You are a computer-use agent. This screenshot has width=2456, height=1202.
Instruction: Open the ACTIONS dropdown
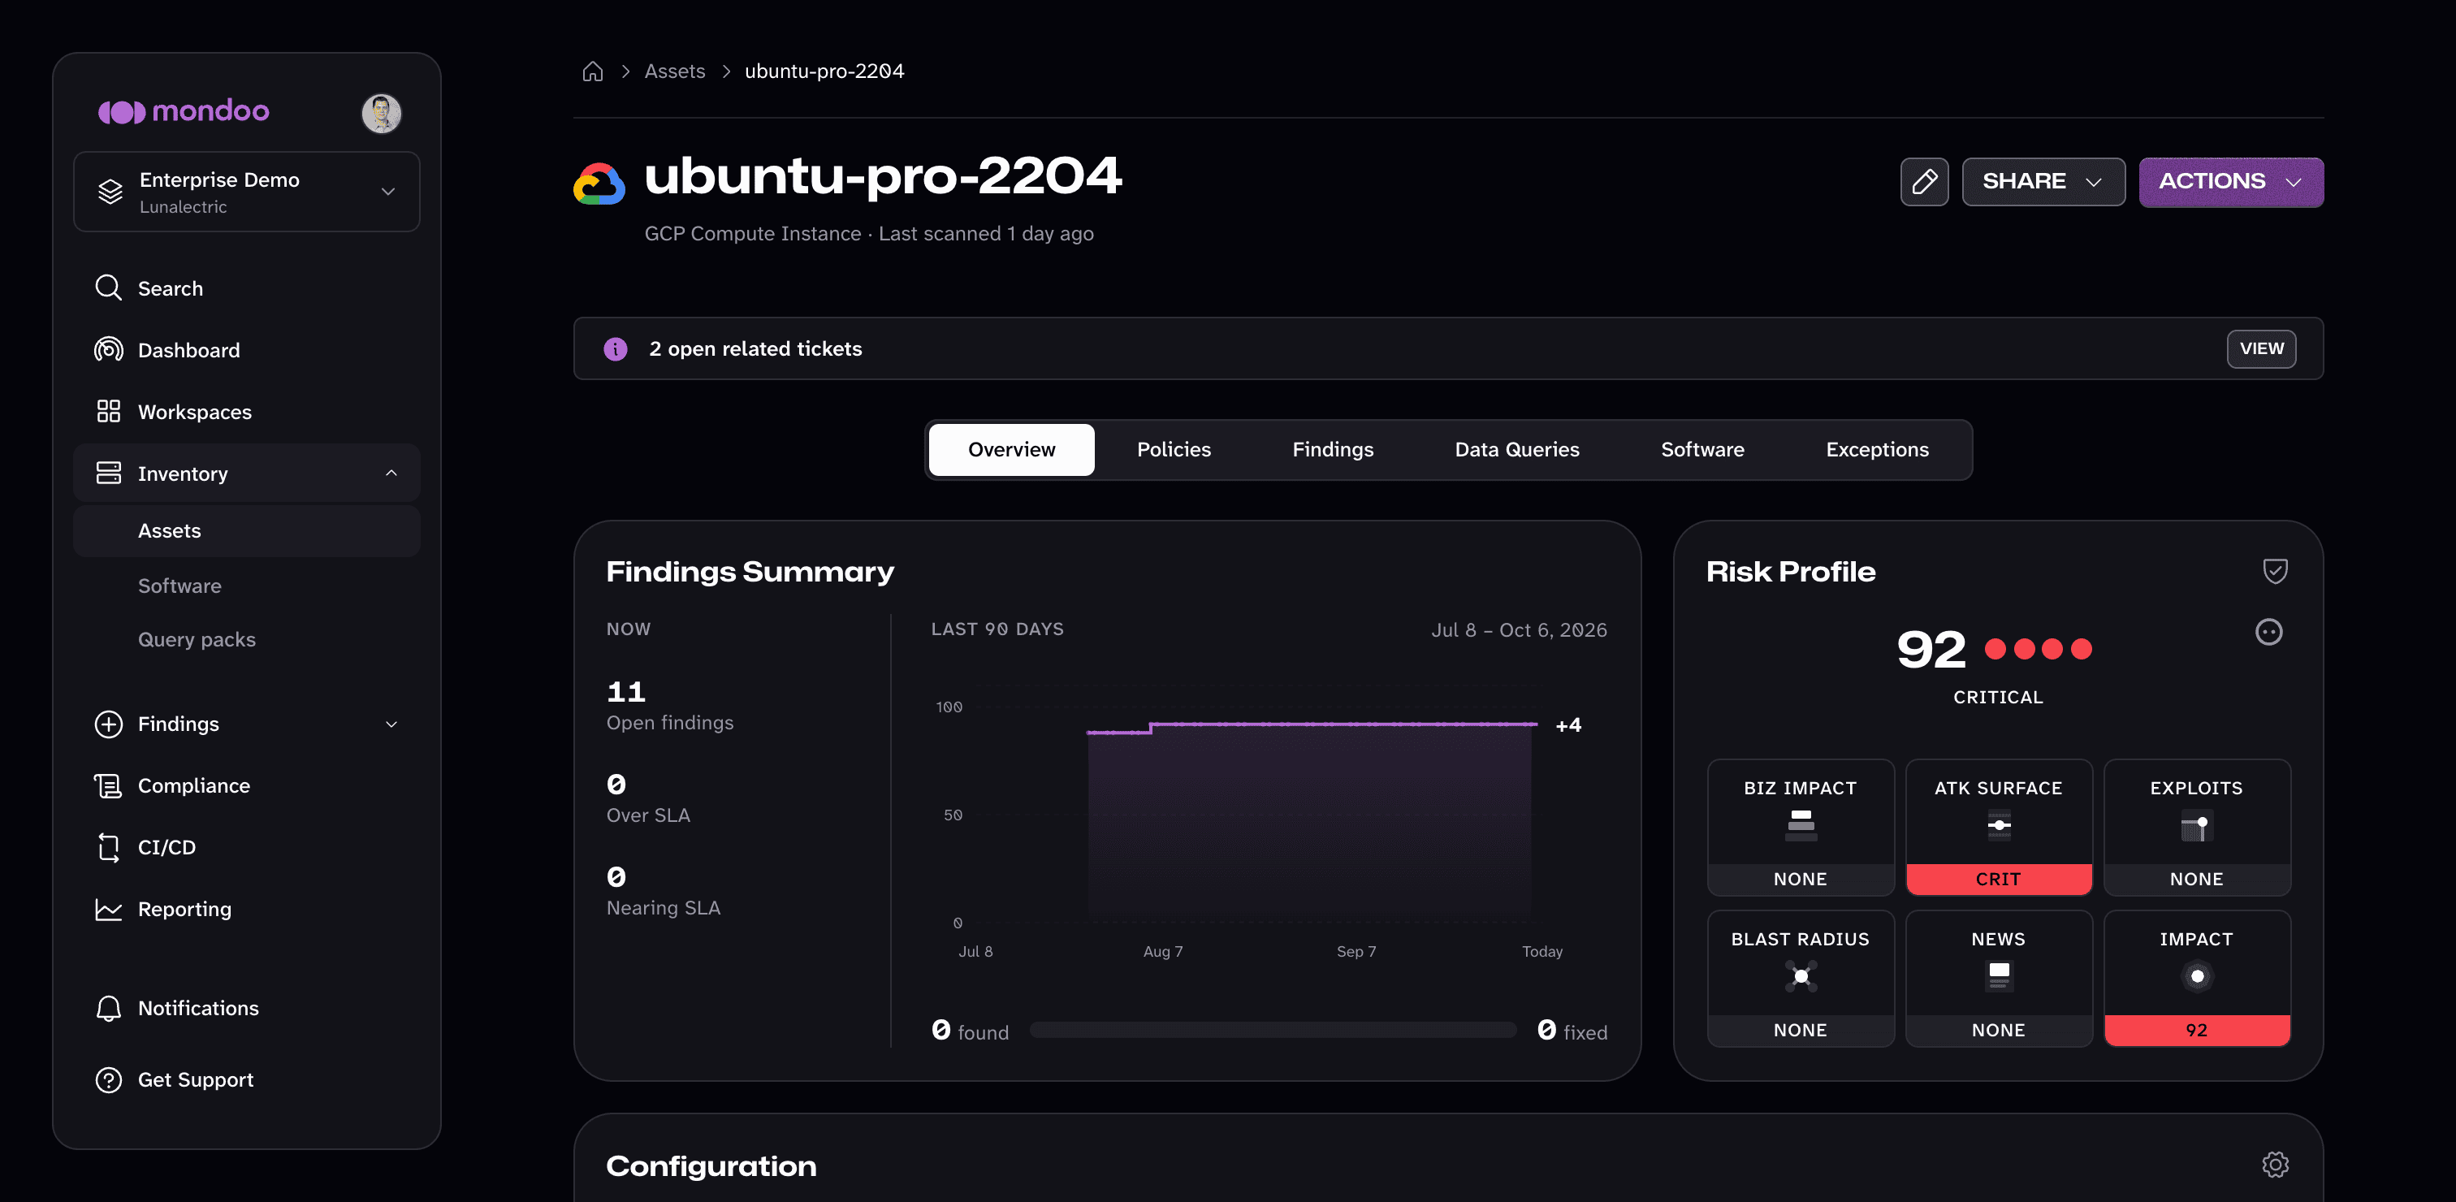click(x=2230, y=181)
